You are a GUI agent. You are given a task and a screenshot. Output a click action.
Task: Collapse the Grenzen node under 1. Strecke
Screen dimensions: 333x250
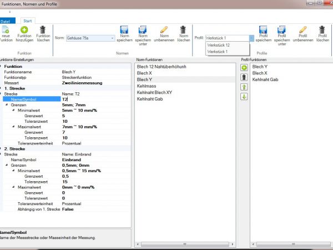[7, 104]
